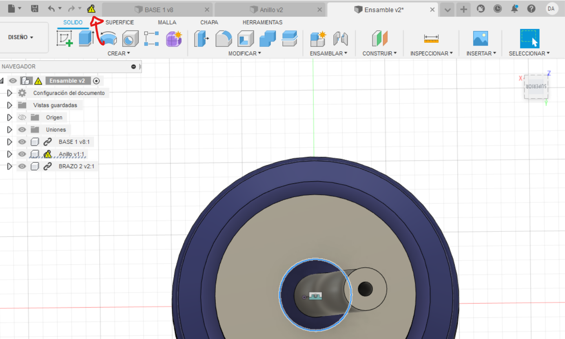Select the Shell tool
565x339 pixels.
[x=246, y=39]
